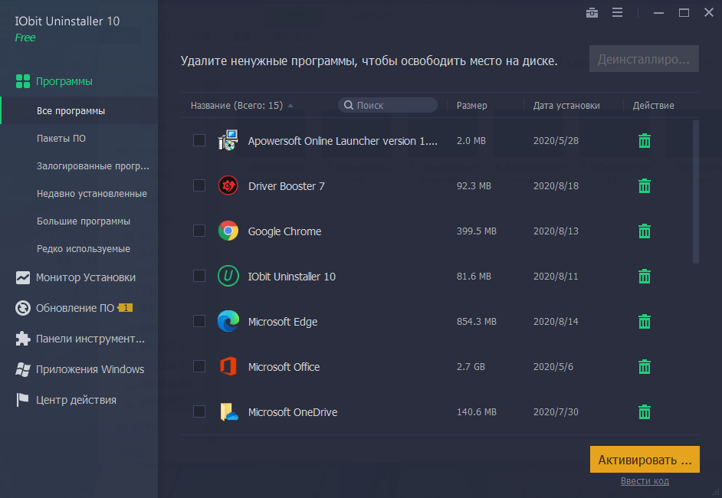
Task: Click the Монитор Установки chart icon
Action: (x=22, y=277)
